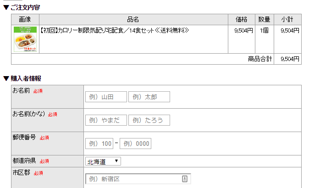Focus the last name field 例）山田

click(x=106, y=97)
